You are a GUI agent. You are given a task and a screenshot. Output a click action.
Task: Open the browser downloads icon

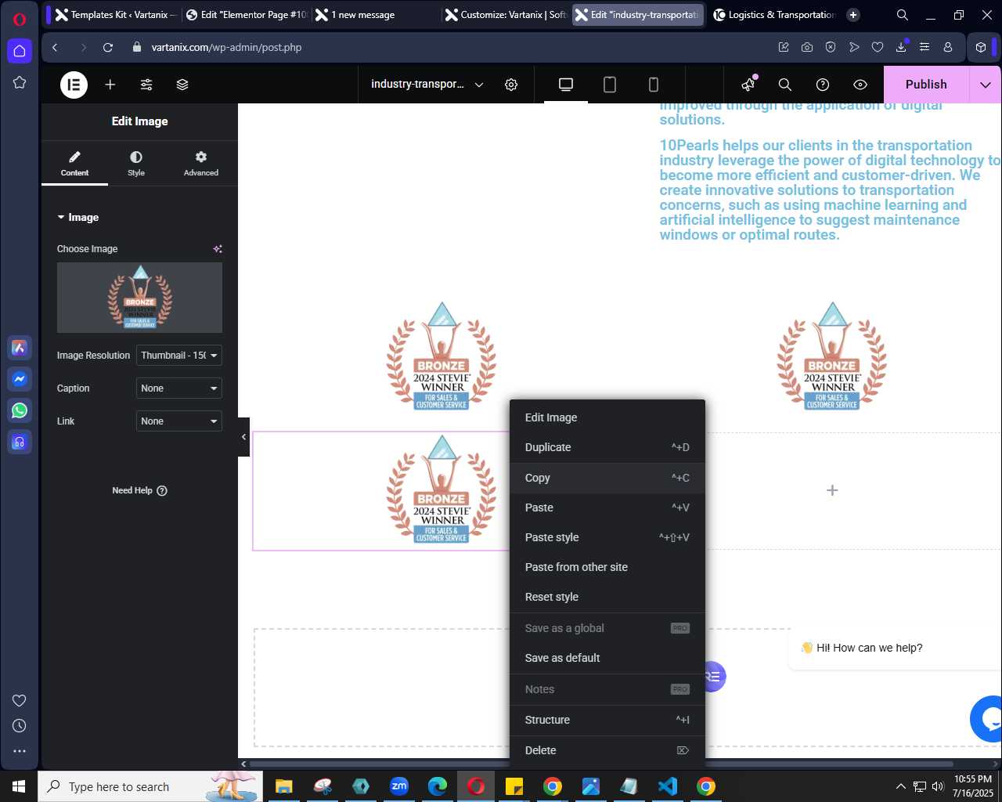(x=901, y=47)
